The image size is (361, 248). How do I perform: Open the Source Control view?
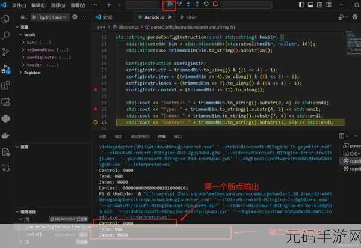click(5, 52)
